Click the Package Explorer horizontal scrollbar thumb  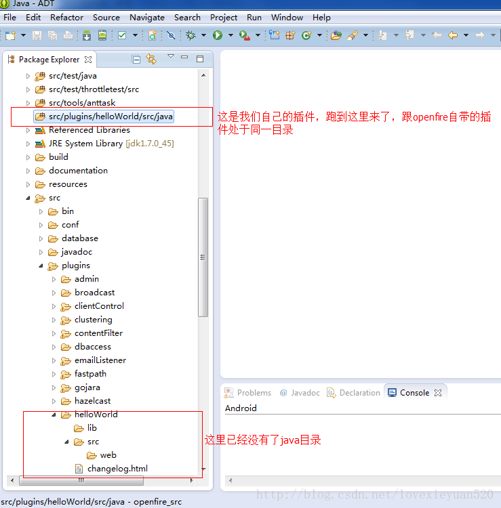tap(81, 480)
